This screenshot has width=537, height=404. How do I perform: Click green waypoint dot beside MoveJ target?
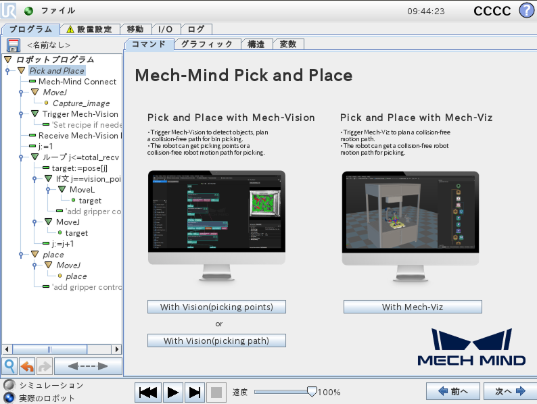point(60,232)
